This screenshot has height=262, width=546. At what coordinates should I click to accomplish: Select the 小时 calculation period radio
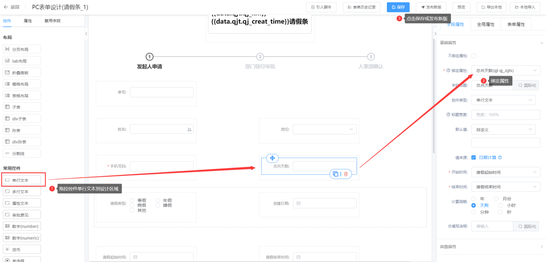[x=500, y=205]
